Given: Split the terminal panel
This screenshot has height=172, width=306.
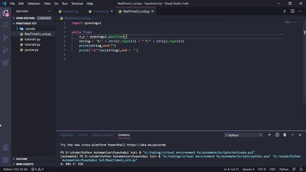Looking at the screenshot, I should coord(277,135).
